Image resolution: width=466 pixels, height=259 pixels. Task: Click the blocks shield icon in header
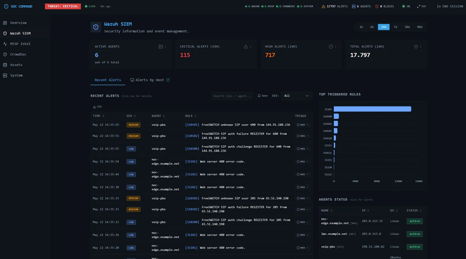click(377, 6)
